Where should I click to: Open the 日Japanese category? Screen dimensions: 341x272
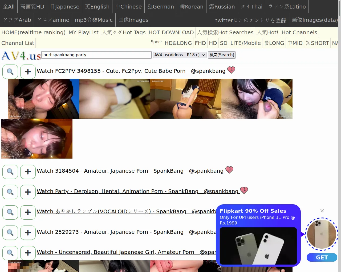(65, 7)
